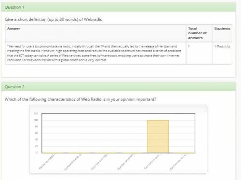Click the Students column header
Viewport: 241px width, 180px height.
point(222,33)
